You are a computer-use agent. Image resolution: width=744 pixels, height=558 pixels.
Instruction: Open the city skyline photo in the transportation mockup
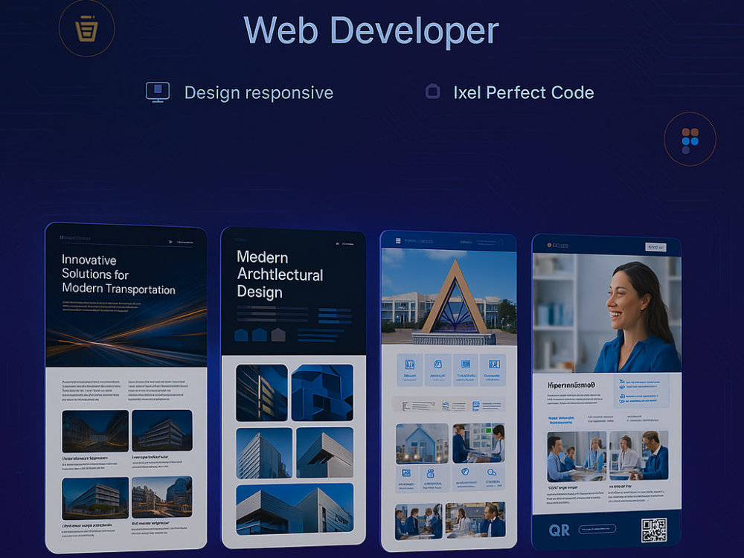point(161,497)
